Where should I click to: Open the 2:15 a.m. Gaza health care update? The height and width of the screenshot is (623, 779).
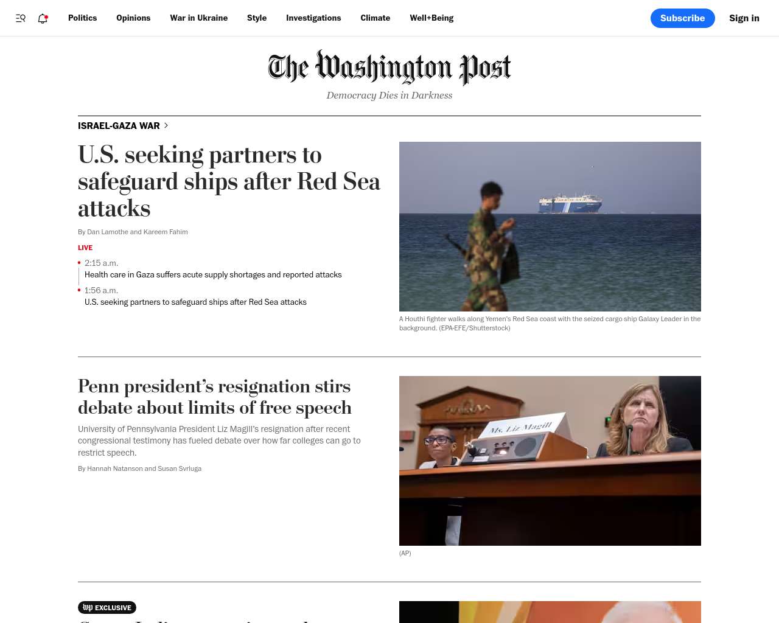coord(213,275)
